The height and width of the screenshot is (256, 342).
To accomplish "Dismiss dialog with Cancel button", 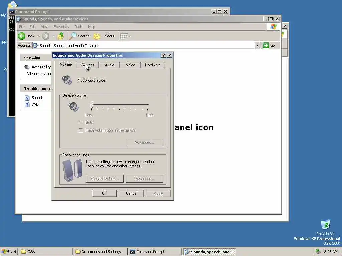I will tap(131, 193).
